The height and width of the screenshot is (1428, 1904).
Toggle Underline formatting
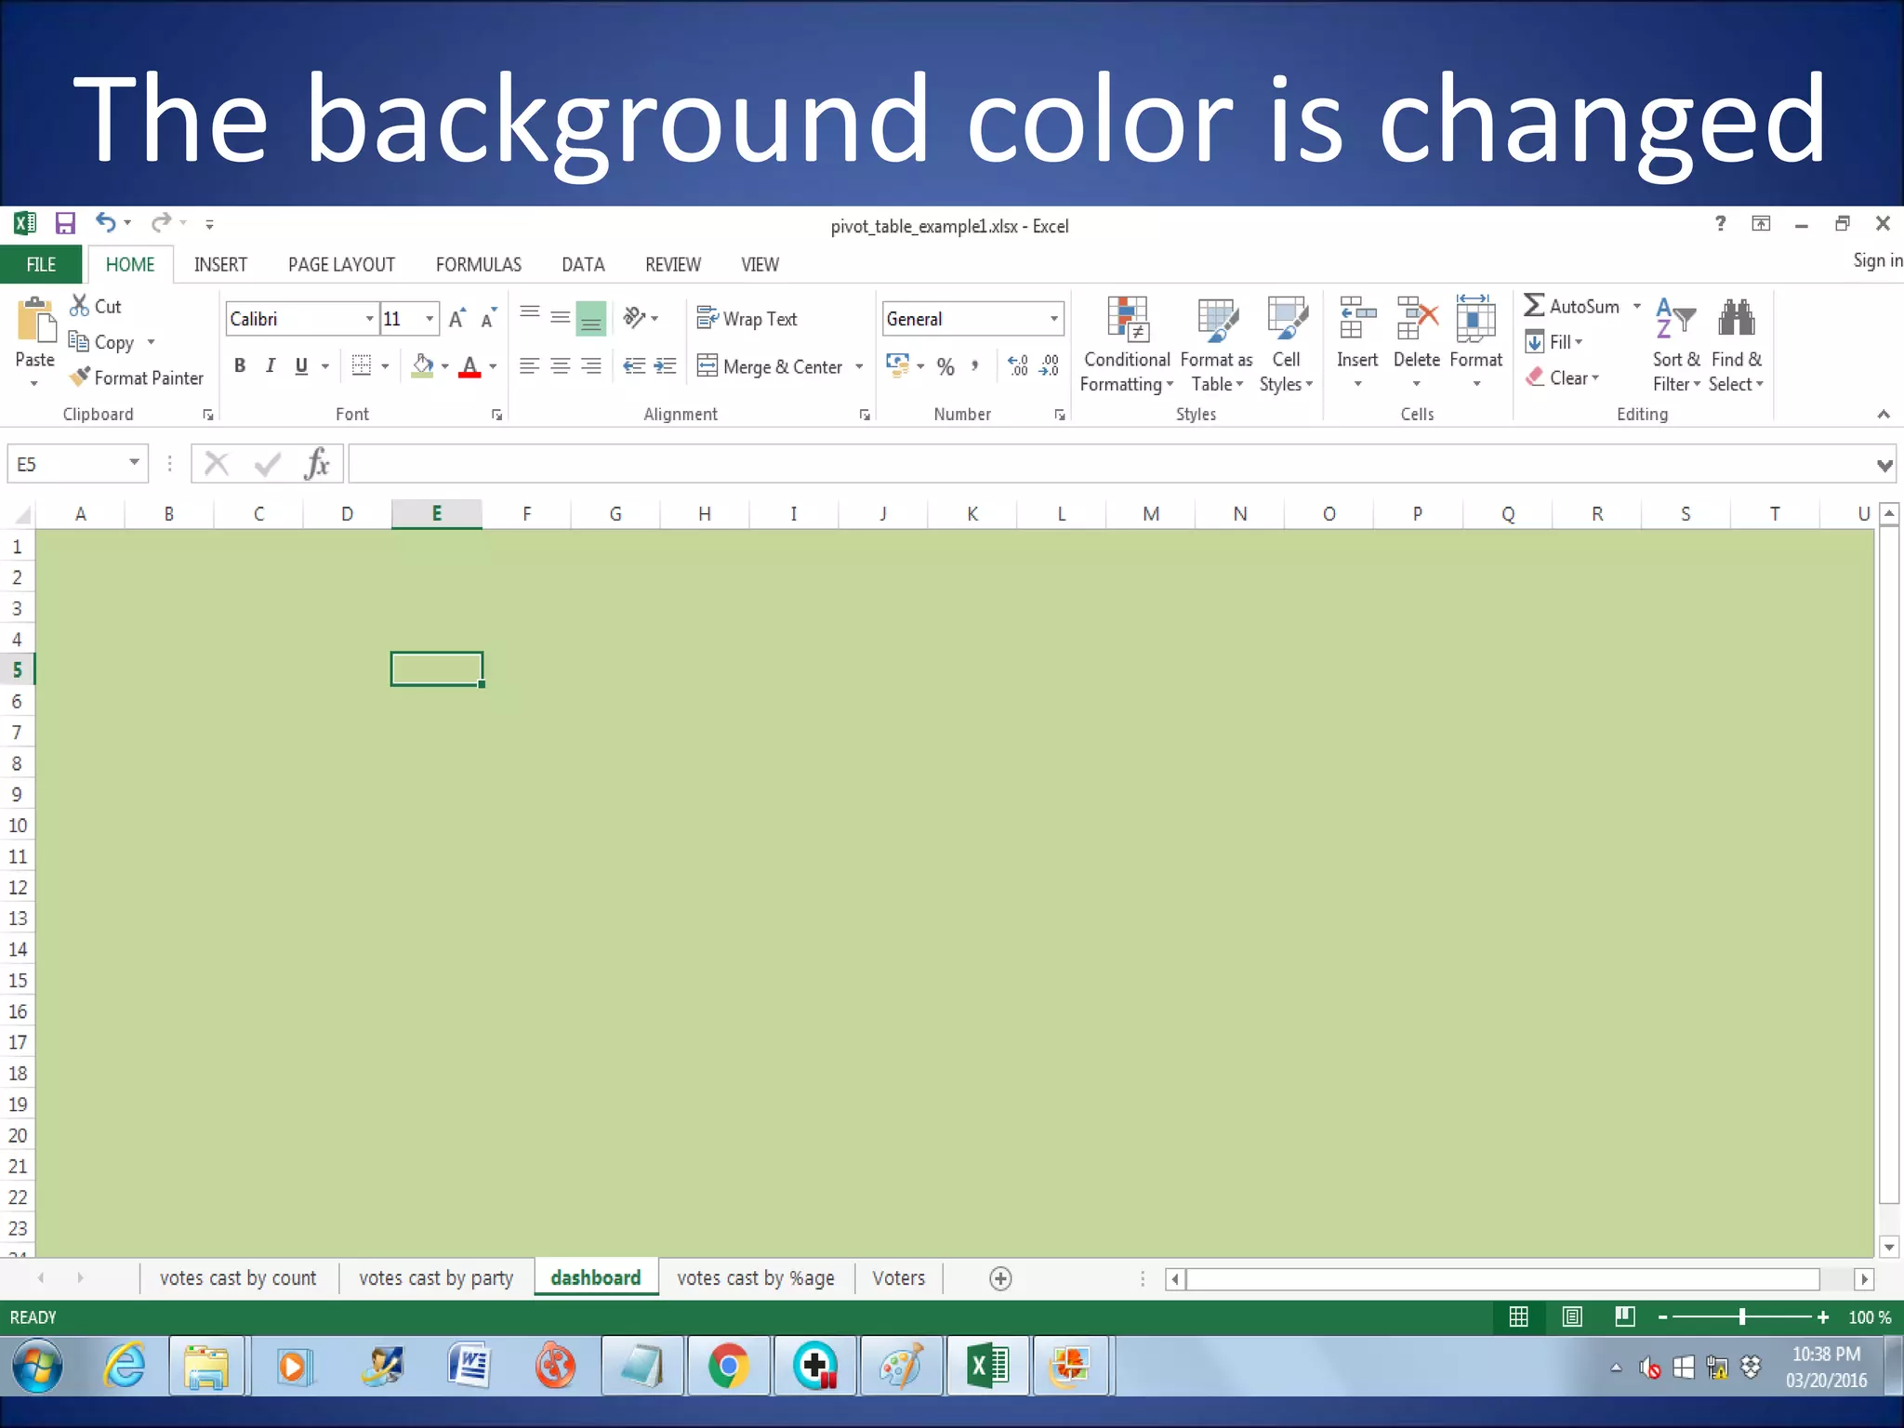(x=301, y=366)
